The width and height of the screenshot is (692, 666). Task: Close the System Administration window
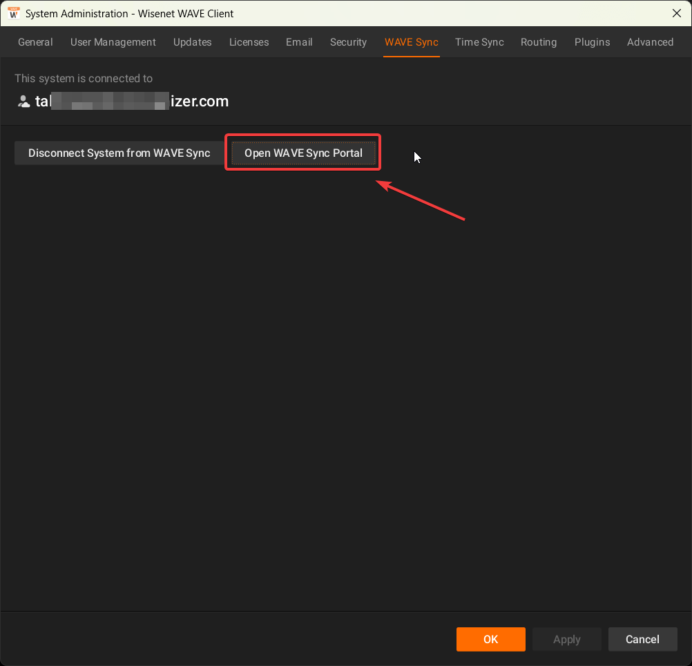coord(677,13)
